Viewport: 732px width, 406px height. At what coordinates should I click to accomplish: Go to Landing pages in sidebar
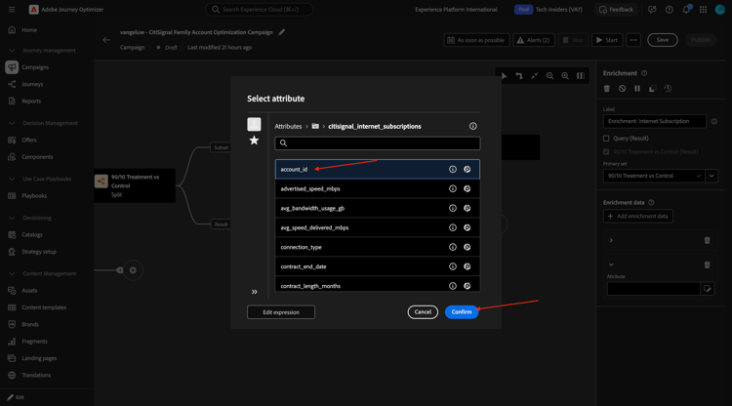tap(39, 358)
